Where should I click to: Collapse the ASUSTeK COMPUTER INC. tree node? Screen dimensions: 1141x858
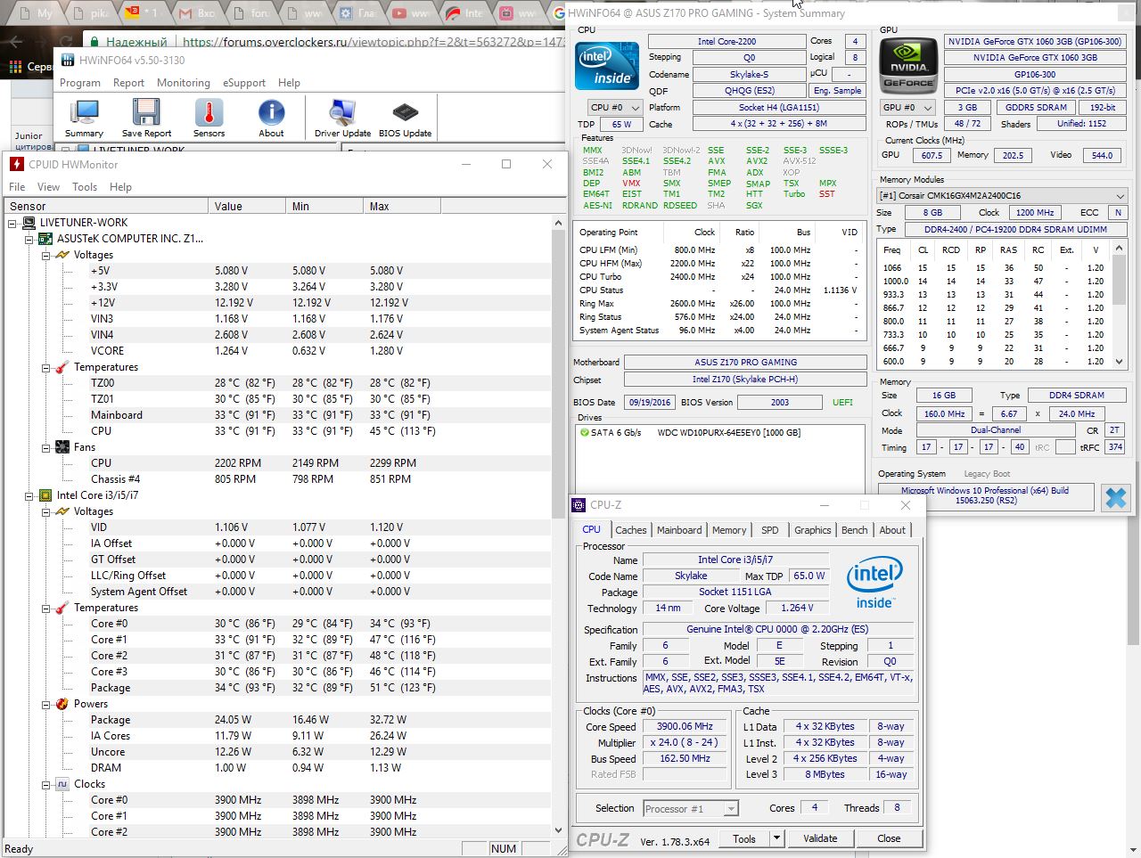tap(29, 239)
